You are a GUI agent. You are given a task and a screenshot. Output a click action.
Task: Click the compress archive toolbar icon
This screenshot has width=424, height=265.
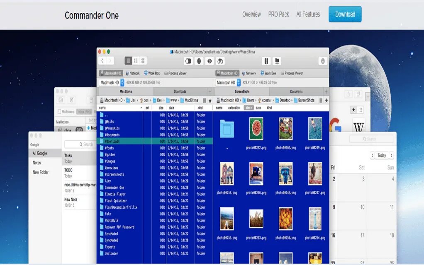(x=266, y=61)
